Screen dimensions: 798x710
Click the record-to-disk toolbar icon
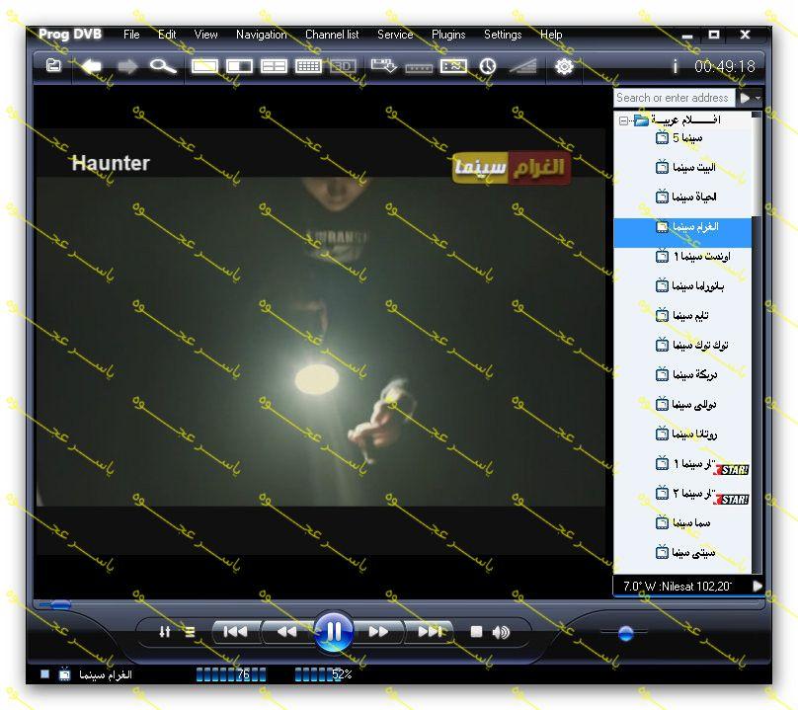384,66
